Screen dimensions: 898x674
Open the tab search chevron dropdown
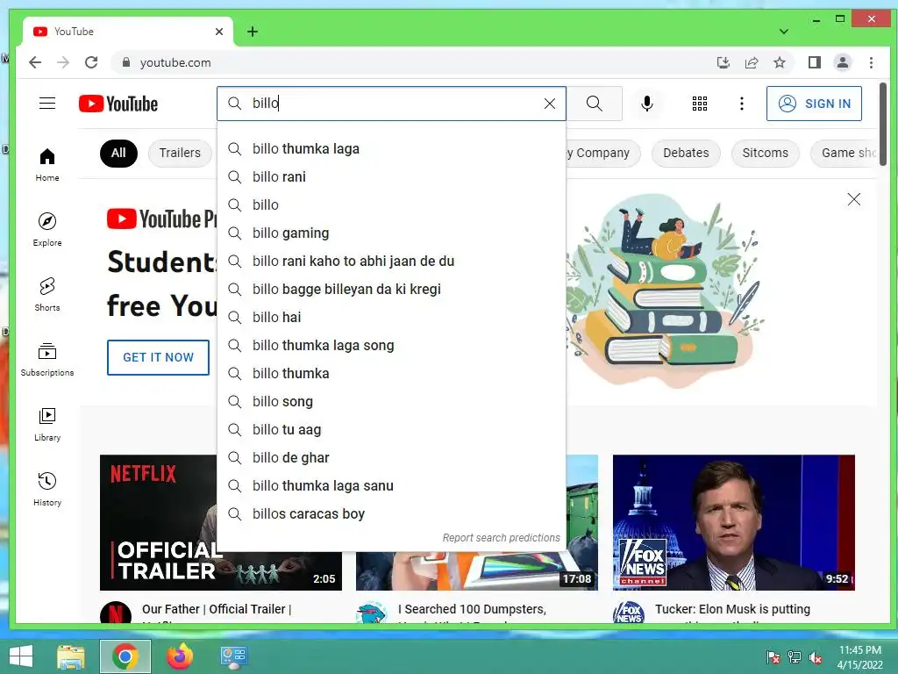click(x=783, y=32)
